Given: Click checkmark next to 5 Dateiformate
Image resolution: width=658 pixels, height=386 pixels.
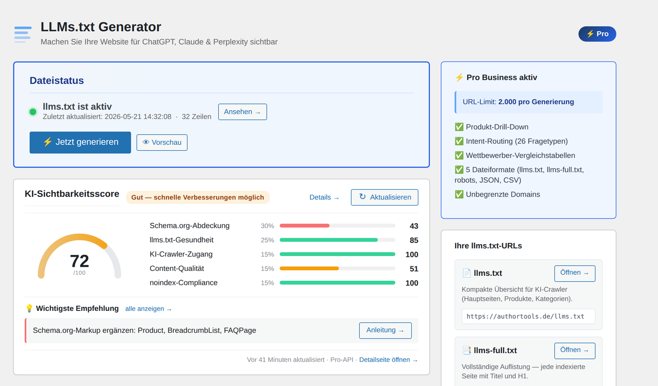Looking at the screenshot, I should (x=460, y=170).
